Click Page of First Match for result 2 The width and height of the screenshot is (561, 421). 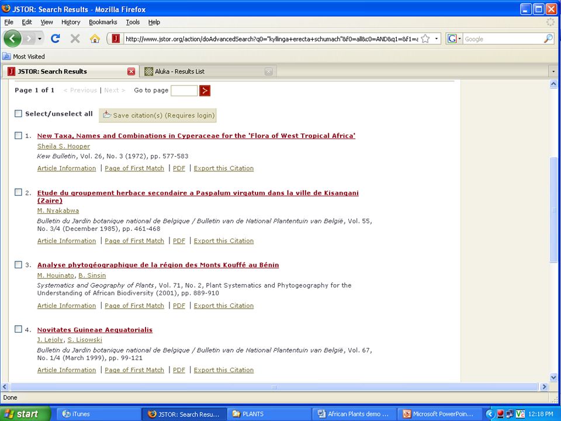point(134,241)
